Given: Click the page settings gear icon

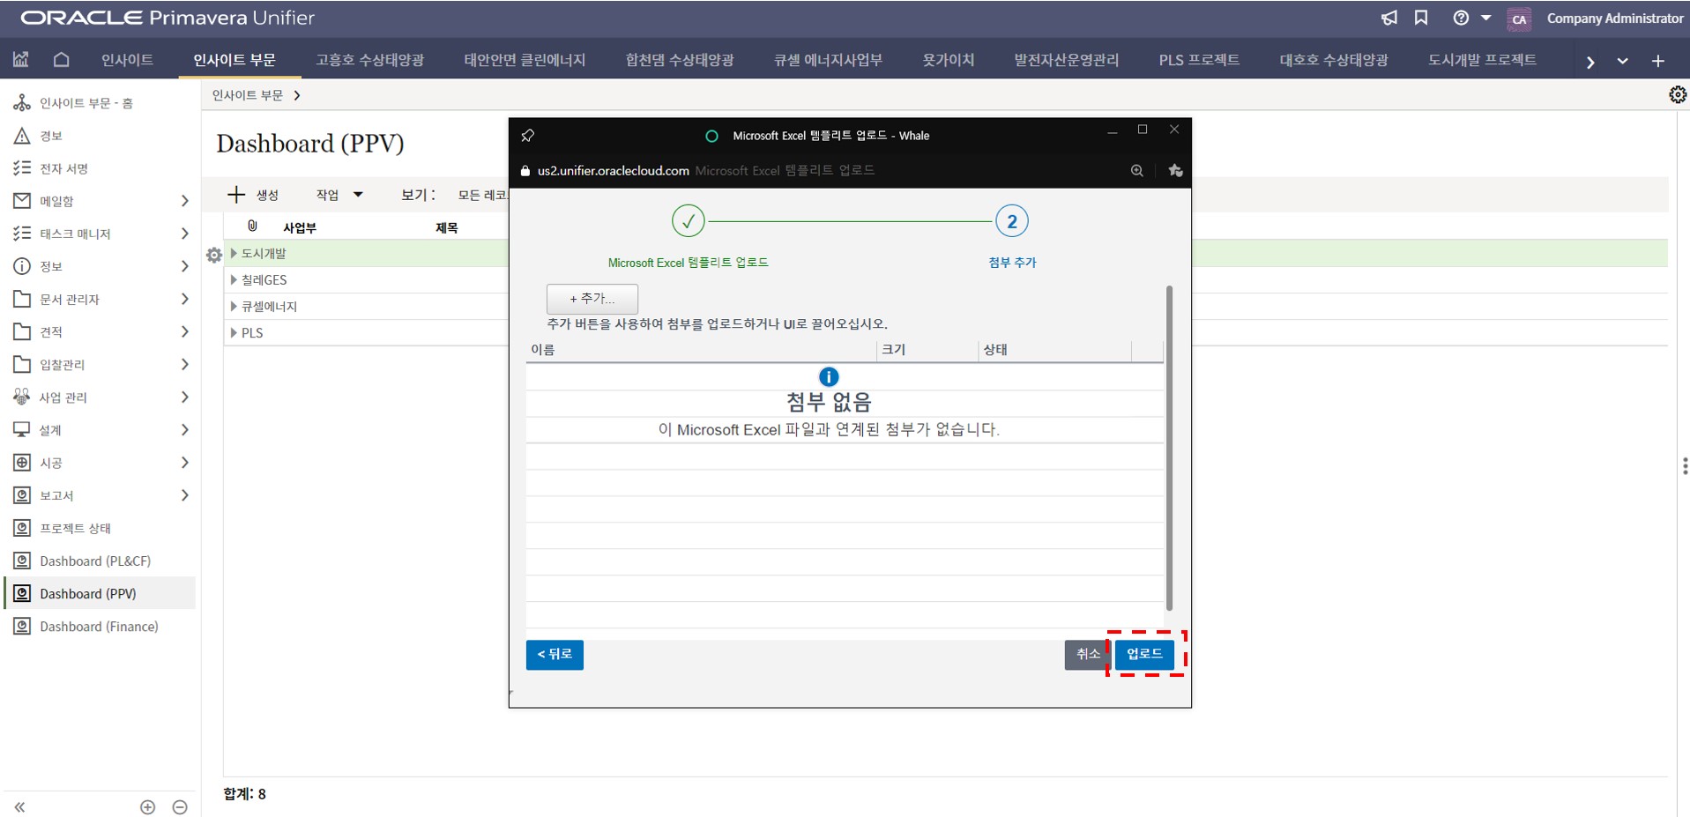Looking at the screenshot, I should click(x=1677, y=95).
